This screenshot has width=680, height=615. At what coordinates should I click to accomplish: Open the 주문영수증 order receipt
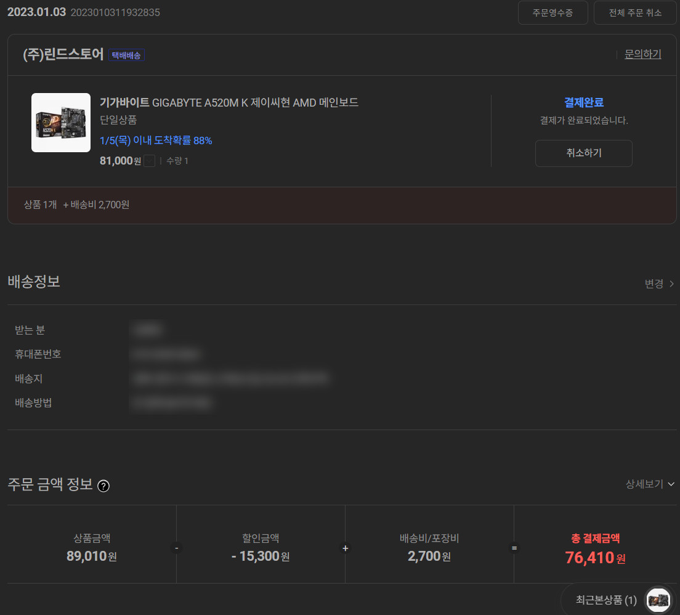(x=552, y=12)
